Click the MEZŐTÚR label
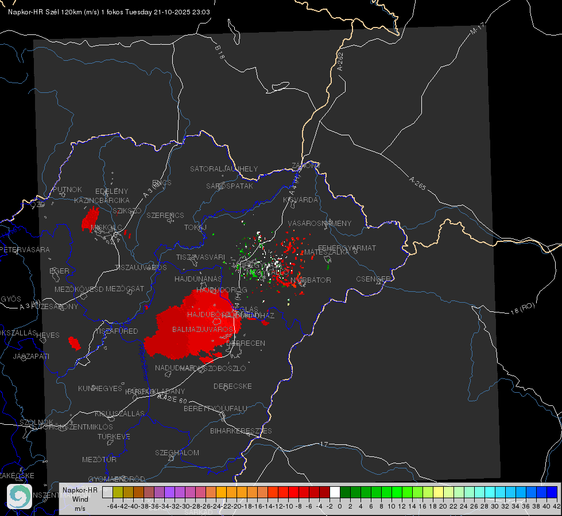Viewport: 562px width, 516px height. [99, 459]
